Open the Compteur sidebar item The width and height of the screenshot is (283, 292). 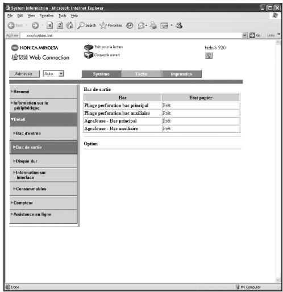[43, 203]
